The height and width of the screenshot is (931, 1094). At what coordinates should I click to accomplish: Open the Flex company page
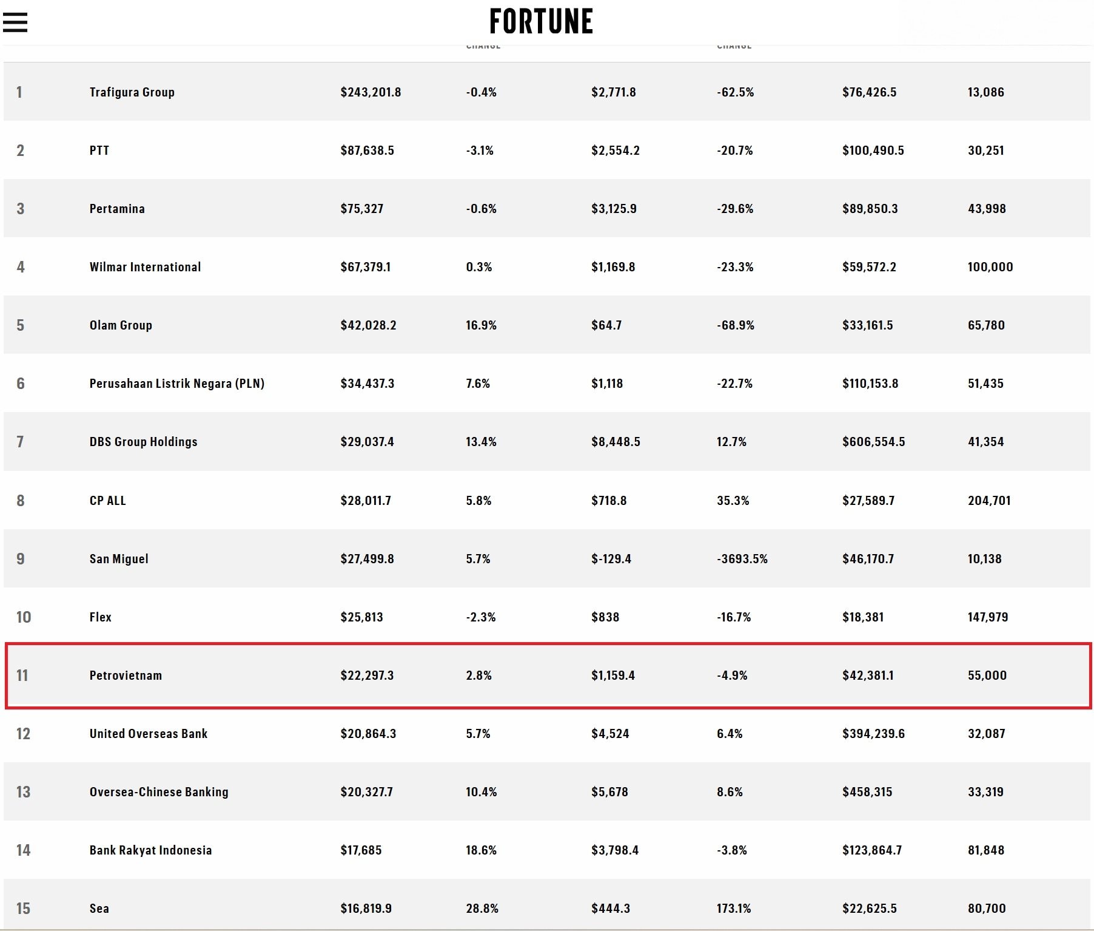point(101,617)
